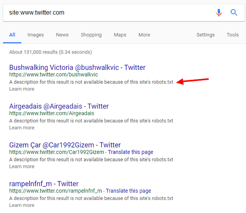This screenshot has width=246, height=213.
Task: Switch to the Images tab
Action: tap(35, 35)
